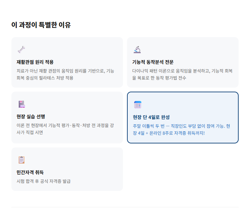
Task: Click description starting 이론 전 현장에서
Action: pyautogui.click(x=65, y=129)
